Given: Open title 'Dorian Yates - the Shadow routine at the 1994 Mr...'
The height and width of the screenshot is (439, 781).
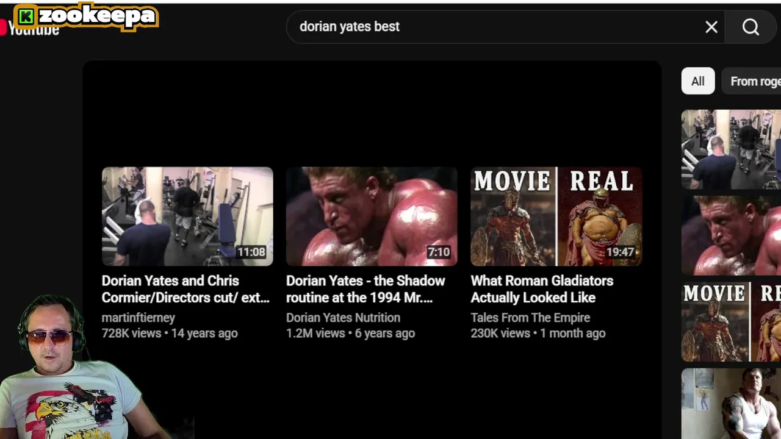Looking at the screenshot, I should (365, 289).
